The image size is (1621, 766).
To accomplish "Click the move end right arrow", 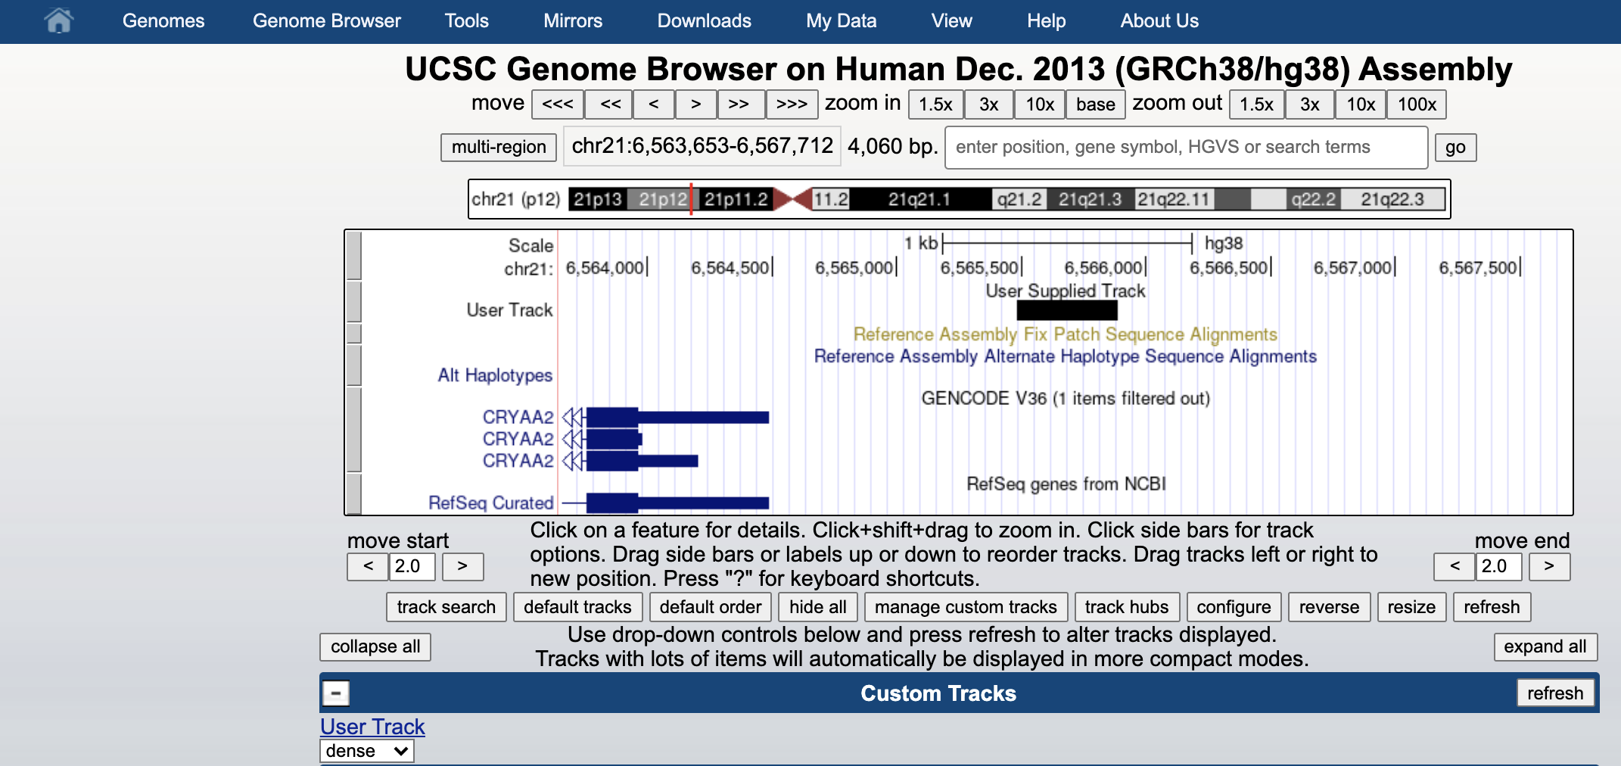I will point(1548,566).
